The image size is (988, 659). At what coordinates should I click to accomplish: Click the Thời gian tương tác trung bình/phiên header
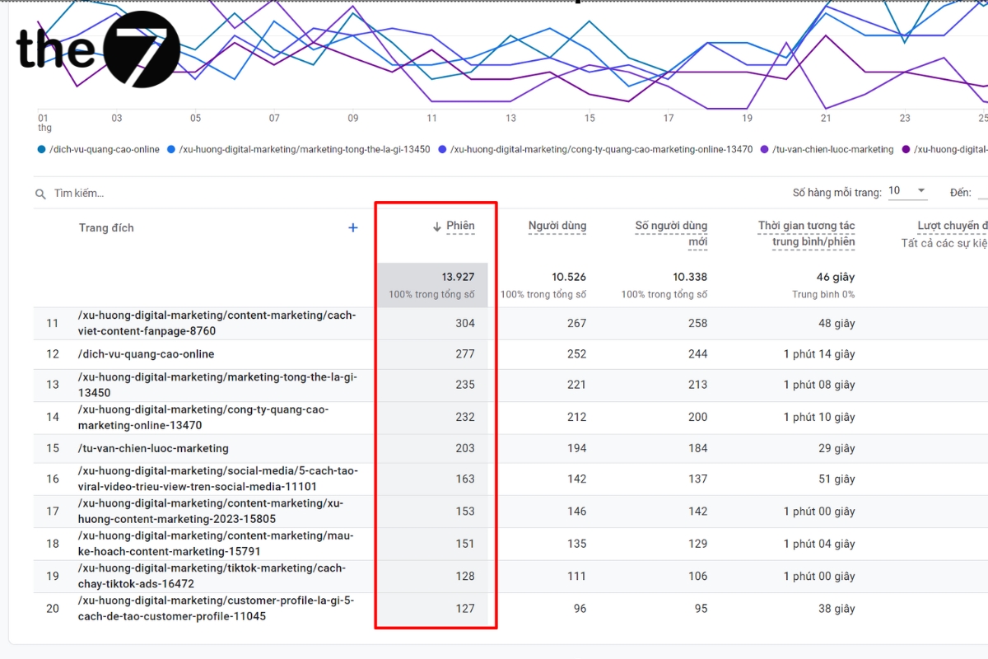click(x=807, y=231)
